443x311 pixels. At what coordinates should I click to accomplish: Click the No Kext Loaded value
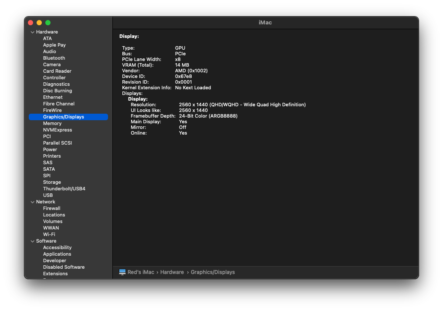[x=193, y=88]
